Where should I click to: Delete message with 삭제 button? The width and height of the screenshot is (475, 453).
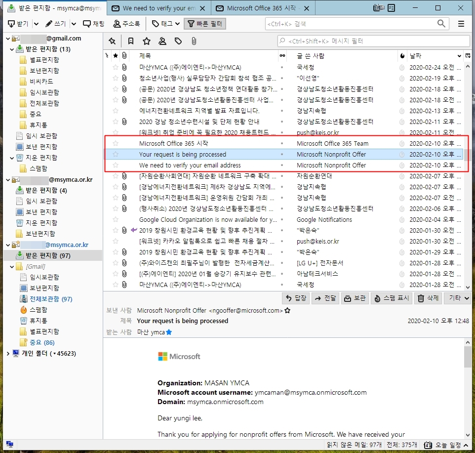[x=429, y=298]
